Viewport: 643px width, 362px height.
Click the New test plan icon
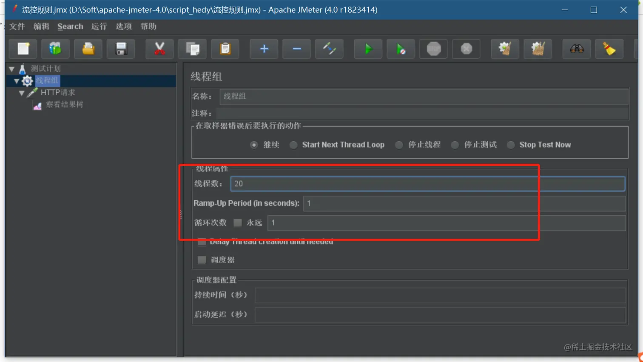[x=23, y=49]
